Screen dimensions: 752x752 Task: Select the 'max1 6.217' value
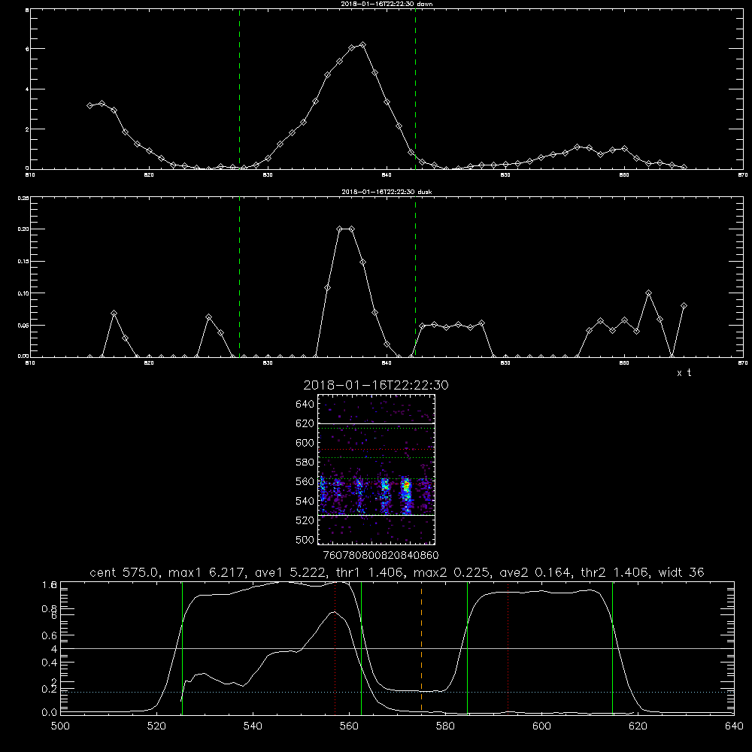(206, 572)
